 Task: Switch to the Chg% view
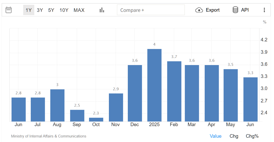tap(252, 136)
